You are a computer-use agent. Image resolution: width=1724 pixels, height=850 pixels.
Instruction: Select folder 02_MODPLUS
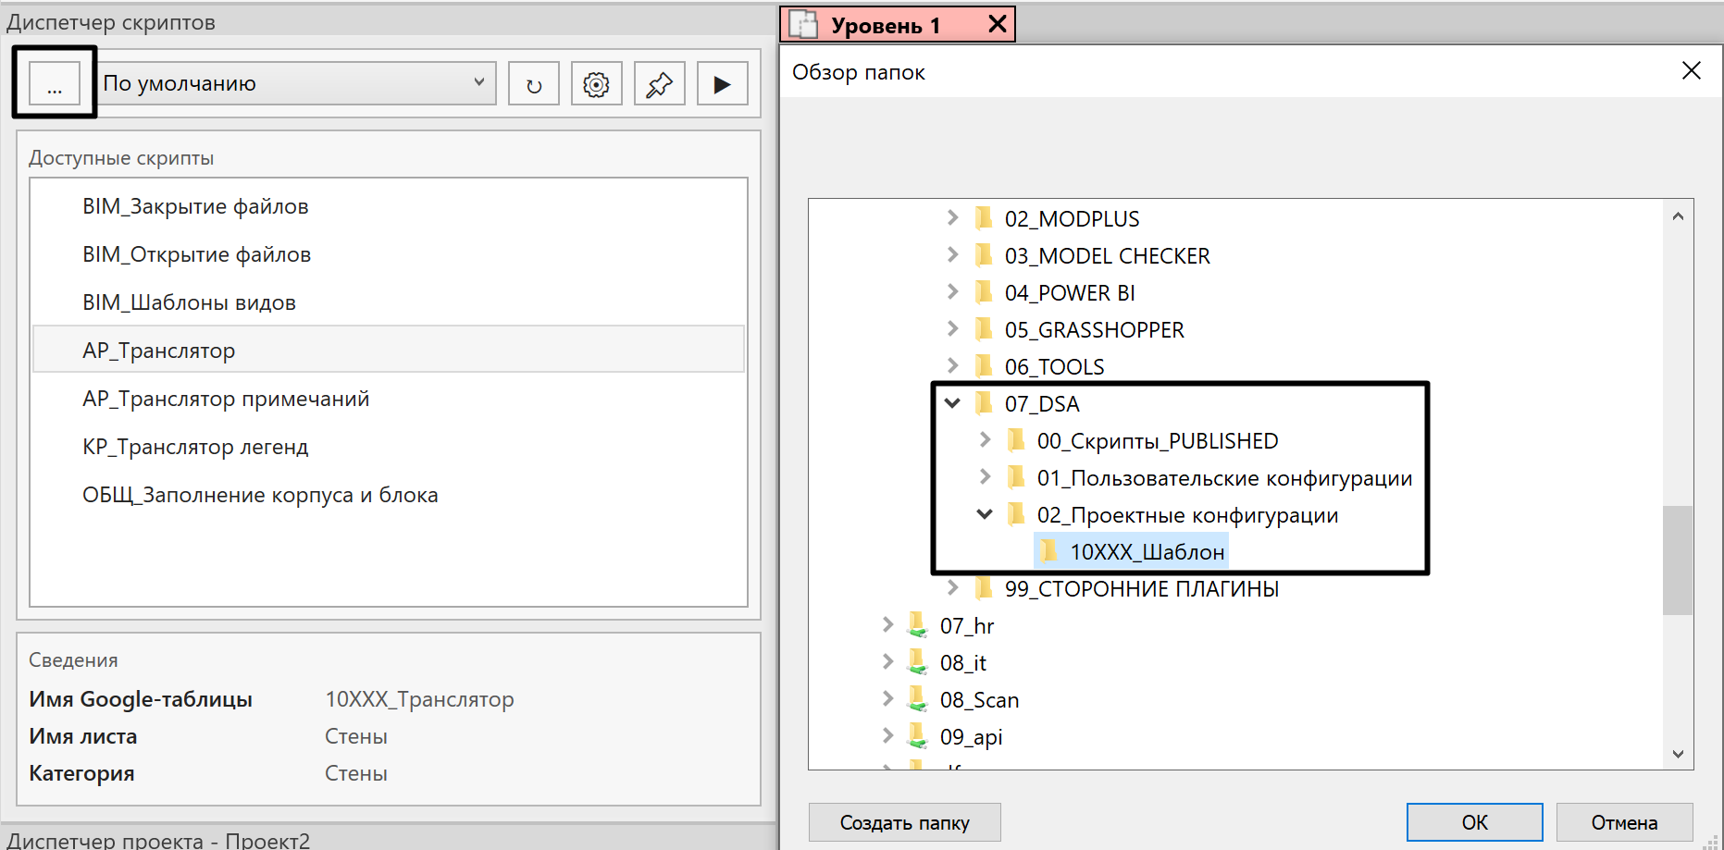(1072, 219)
